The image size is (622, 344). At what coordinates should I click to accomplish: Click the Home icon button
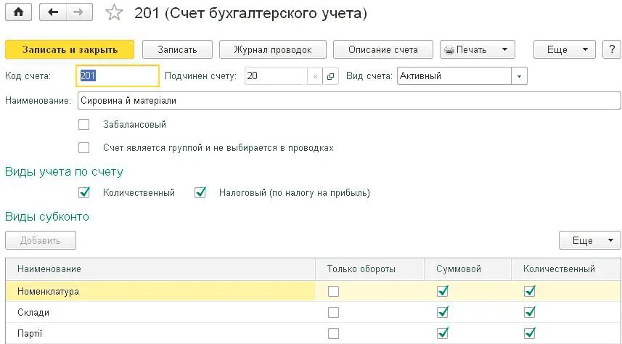[18, 12]
